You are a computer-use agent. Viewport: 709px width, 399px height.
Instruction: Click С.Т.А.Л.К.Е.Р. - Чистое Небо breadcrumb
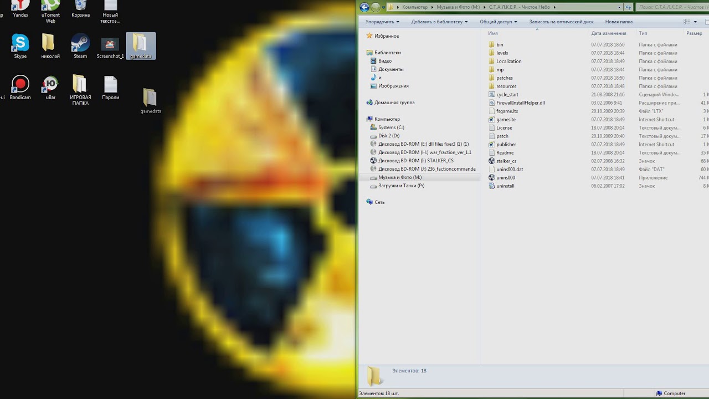point(520,7)
